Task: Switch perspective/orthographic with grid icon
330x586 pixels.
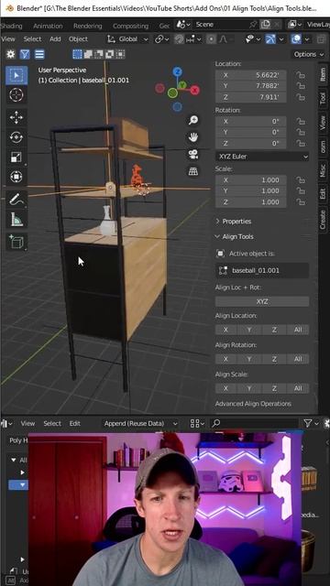Action: (193, 171)
